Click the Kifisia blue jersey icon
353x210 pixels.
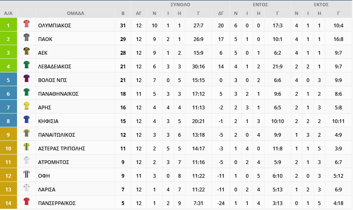[x=27, y=121]
